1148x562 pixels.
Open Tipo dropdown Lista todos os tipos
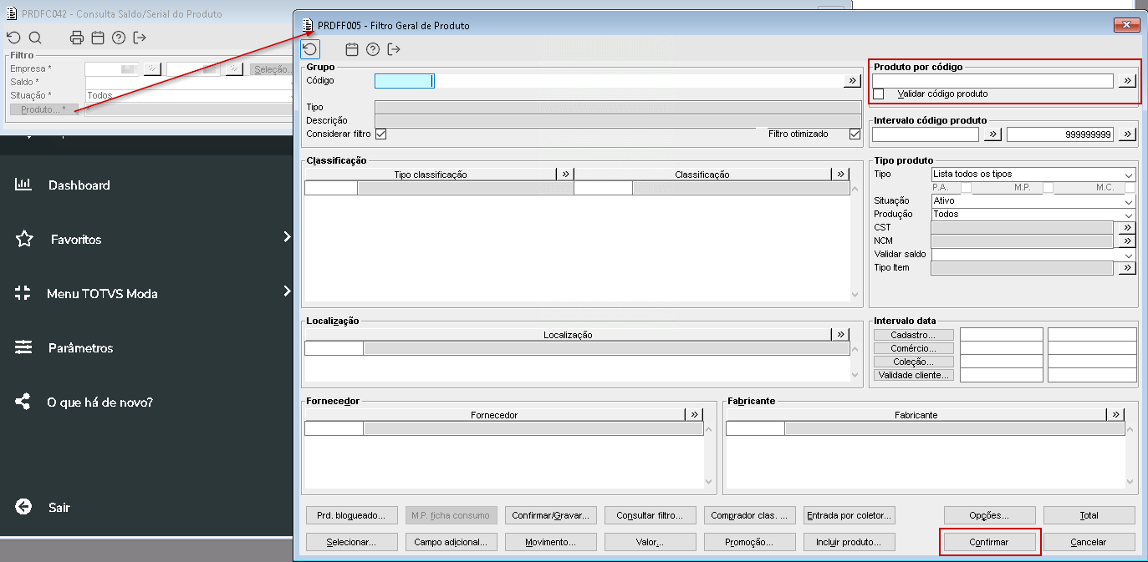tap(1033, 175)
